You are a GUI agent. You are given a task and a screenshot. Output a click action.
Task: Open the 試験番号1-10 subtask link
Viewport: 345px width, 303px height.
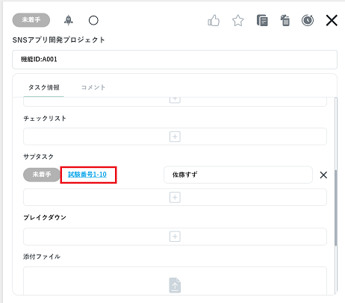tap(87, 175)
